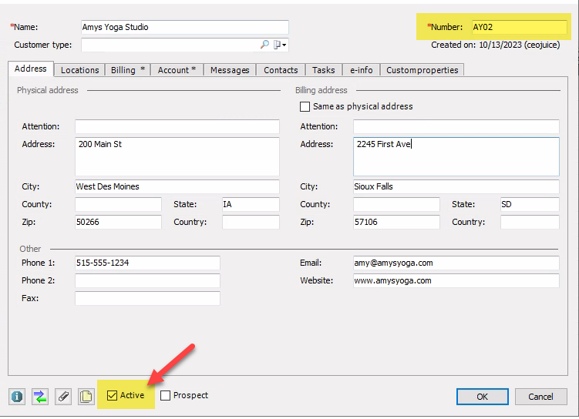Click City field West Des Moines
The height and width of the screenshot is (419, 579).
pos(177,186)
